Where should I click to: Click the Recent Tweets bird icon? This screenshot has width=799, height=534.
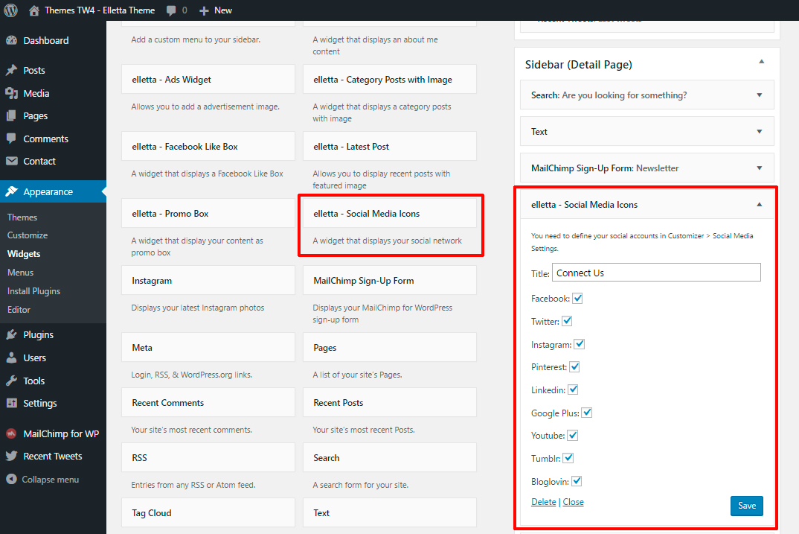[12, 456]
